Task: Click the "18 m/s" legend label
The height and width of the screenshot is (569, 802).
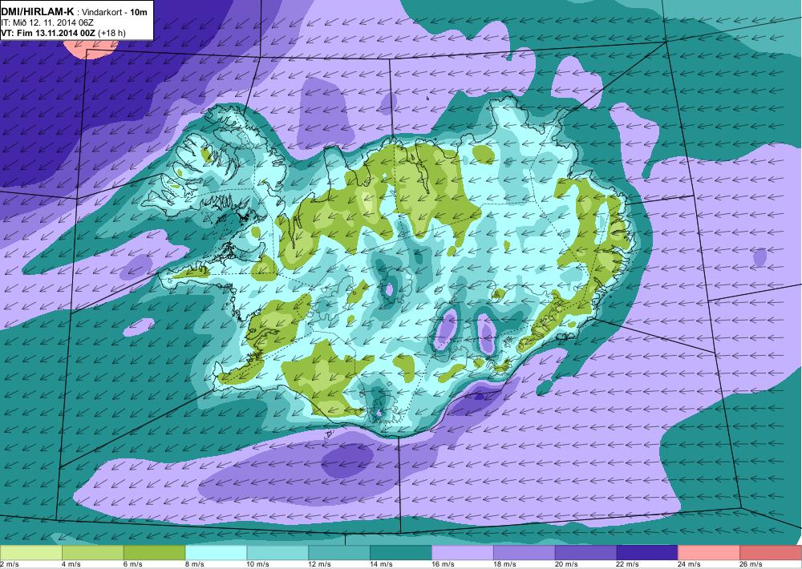Action: tap(504, 564)
